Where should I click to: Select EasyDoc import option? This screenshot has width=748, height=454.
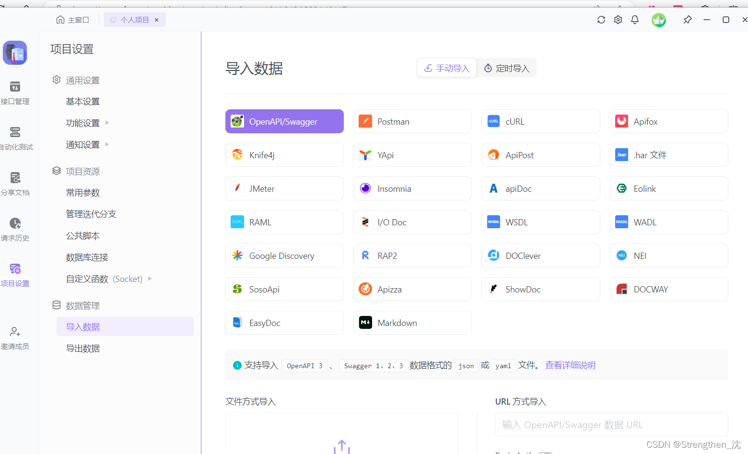point(284,323)
